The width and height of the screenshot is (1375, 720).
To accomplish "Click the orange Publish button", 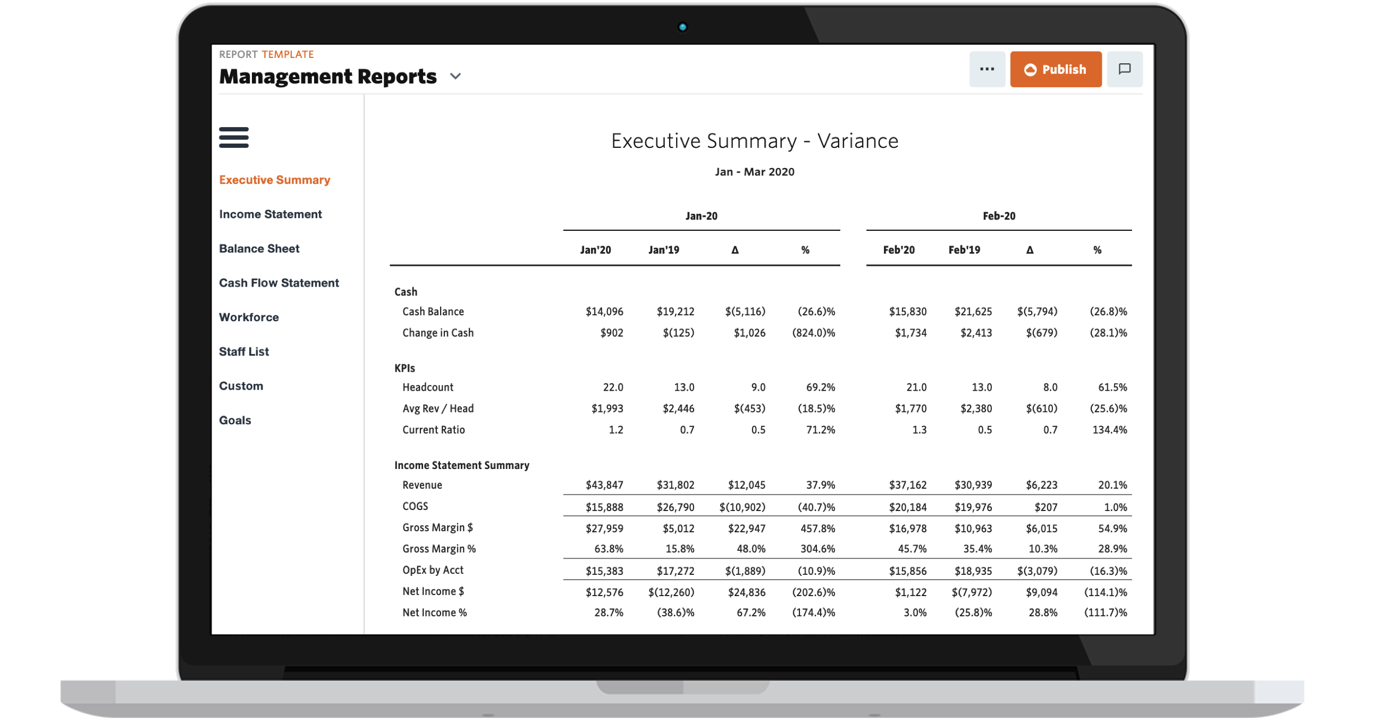I will [x=1055, y=70].
